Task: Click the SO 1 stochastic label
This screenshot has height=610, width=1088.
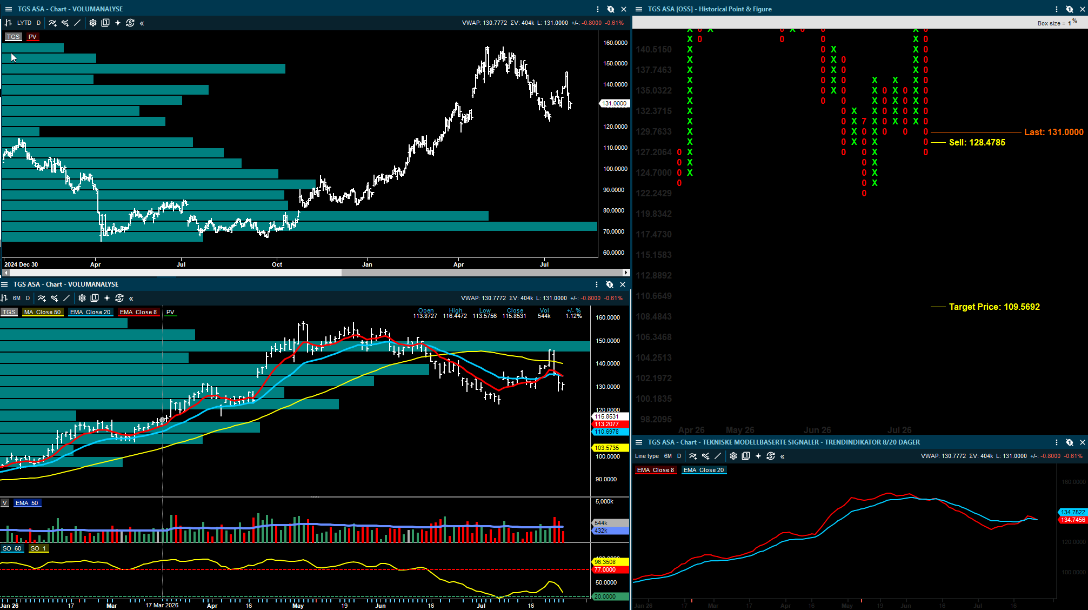Action: click(x=38, y=548)
